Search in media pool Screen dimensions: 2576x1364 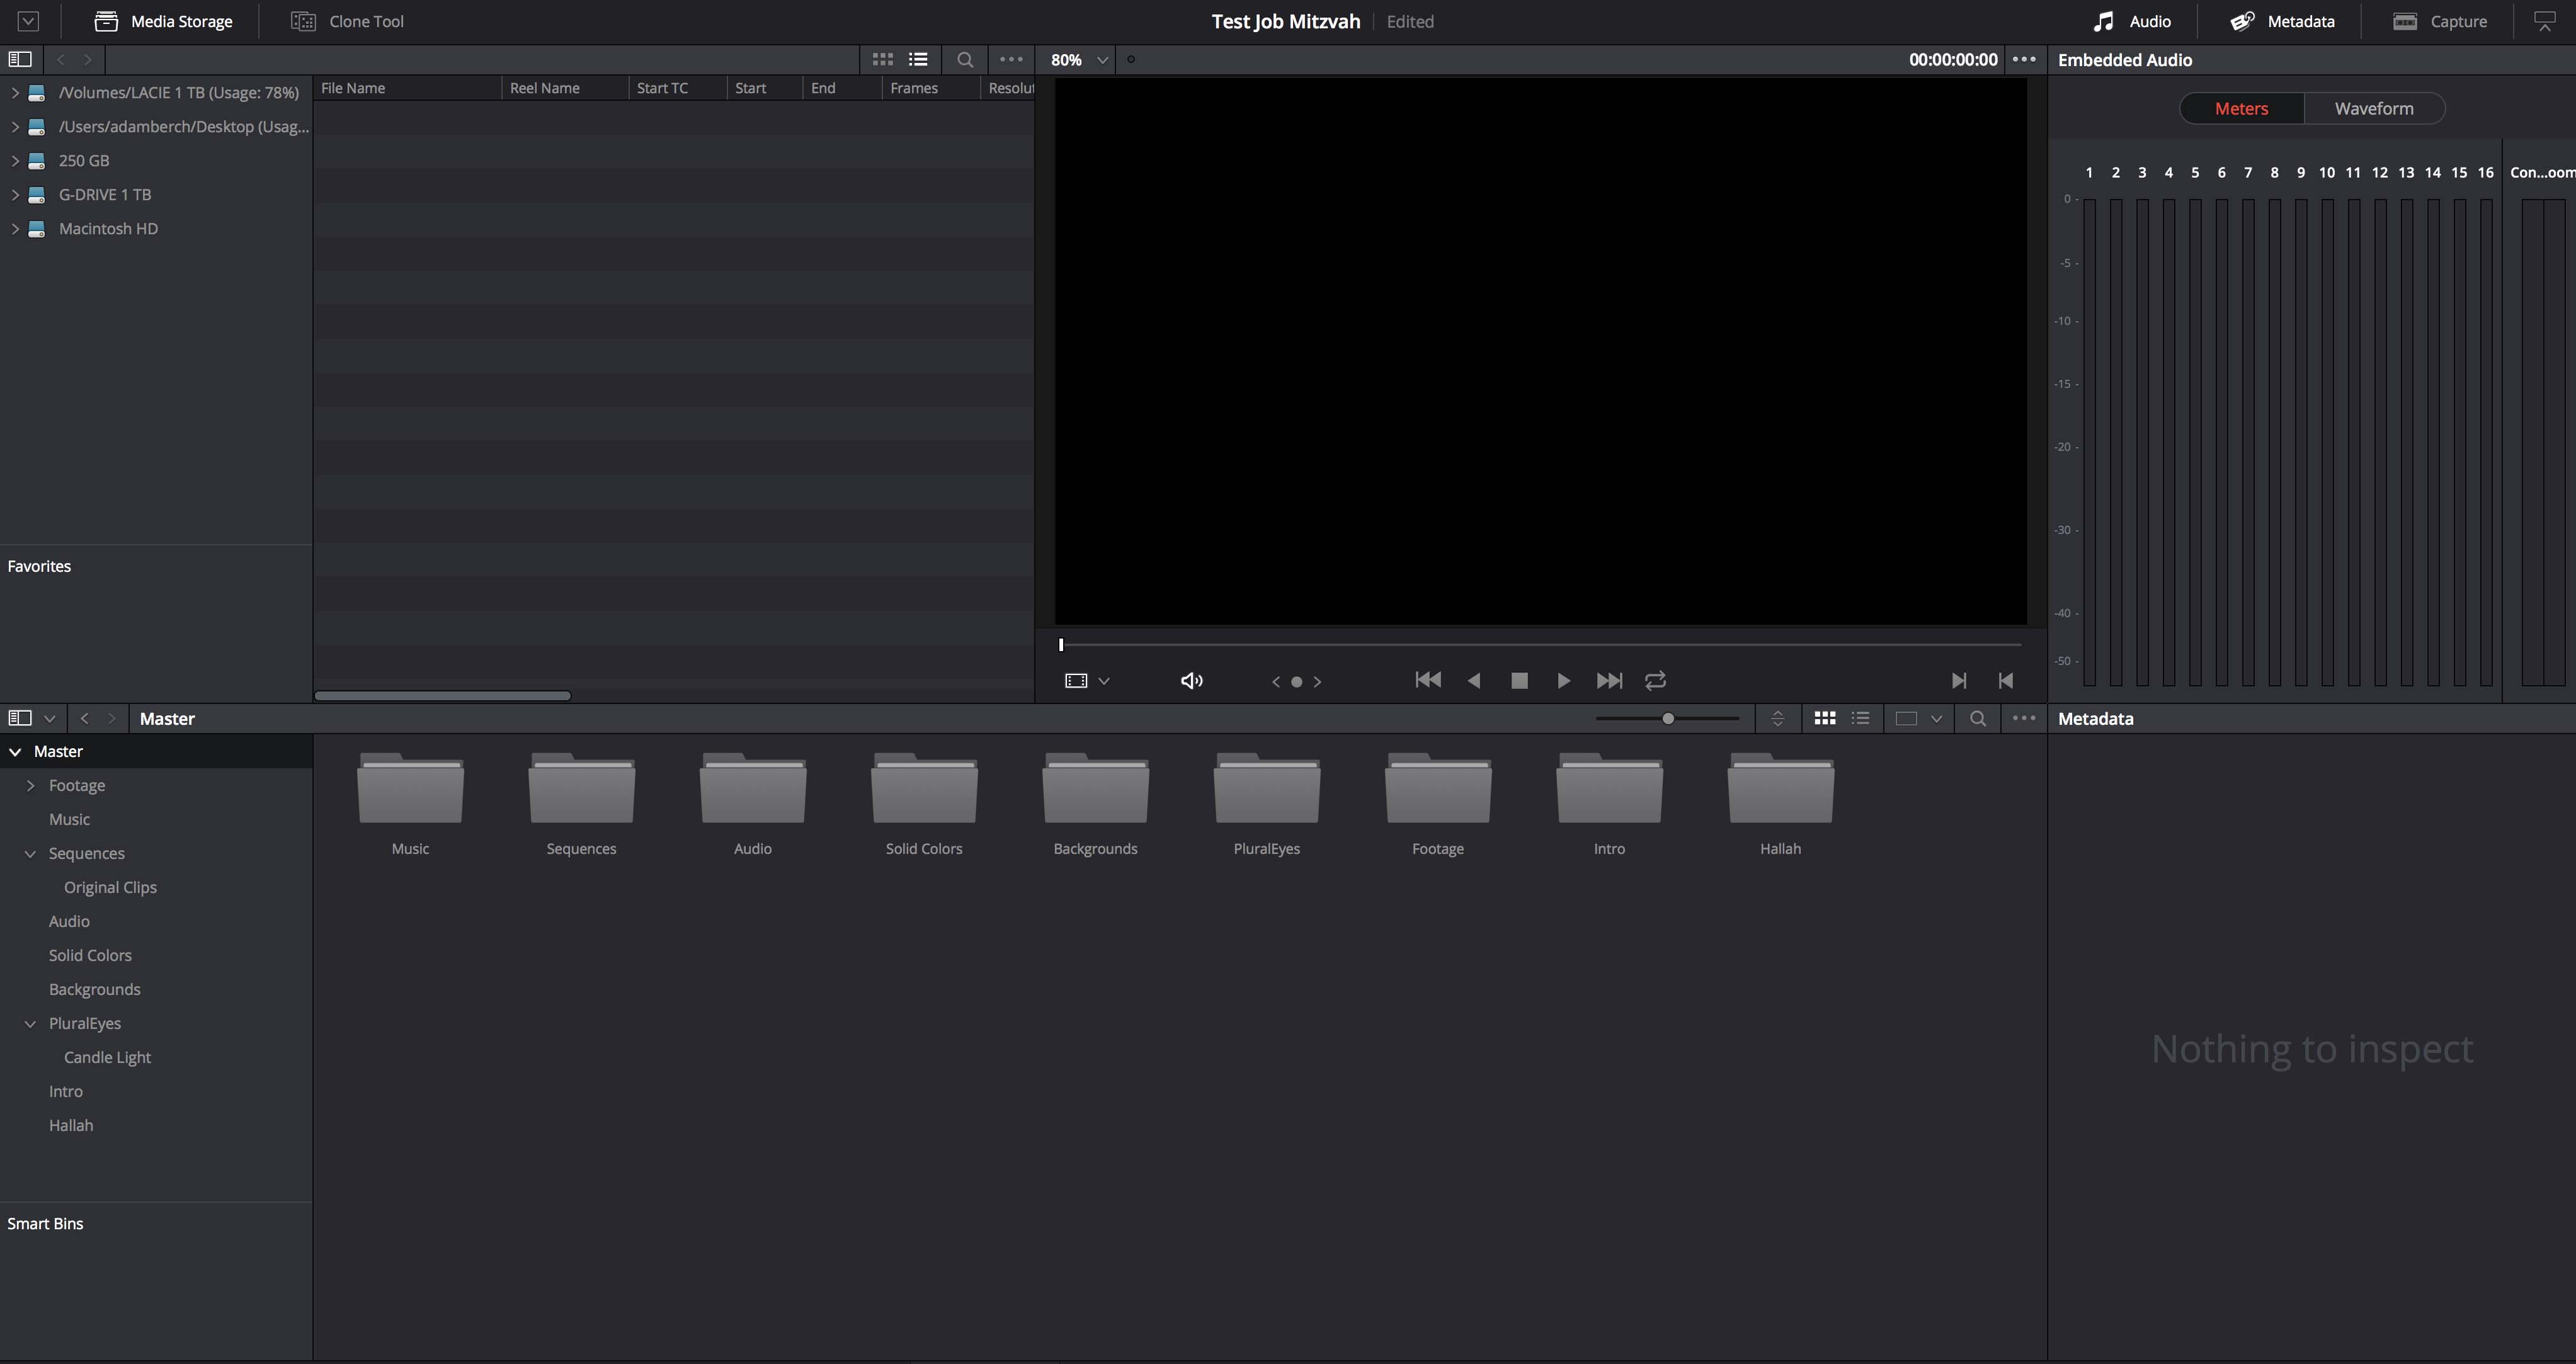click(1978, 718)
